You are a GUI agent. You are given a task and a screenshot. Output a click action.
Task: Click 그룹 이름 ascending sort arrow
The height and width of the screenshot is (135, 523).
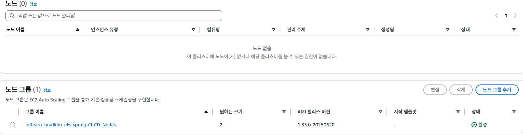click(x=206, y=112)
